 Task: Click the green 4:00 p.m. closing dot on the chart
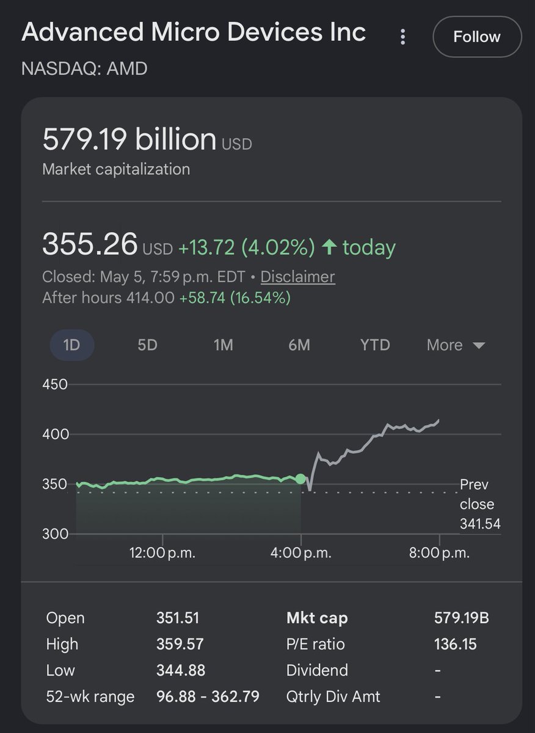coord(300,479)
